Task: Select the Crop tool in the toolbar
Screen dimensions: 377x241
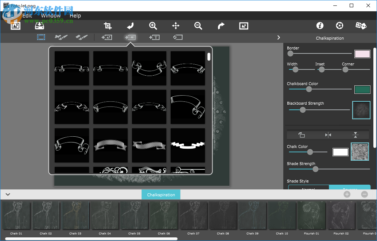Action: coord(108,26)
